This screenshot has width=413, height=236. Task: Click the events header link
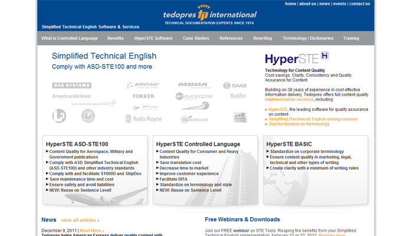tap(339, 4)
